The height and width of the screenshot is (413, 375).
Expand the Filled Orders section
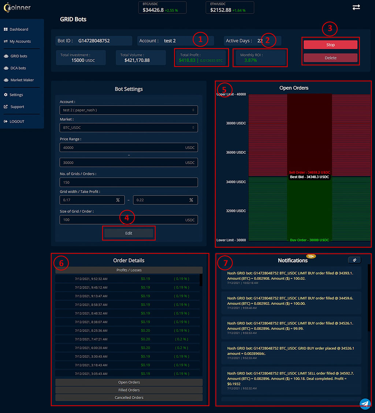[129, 390]
